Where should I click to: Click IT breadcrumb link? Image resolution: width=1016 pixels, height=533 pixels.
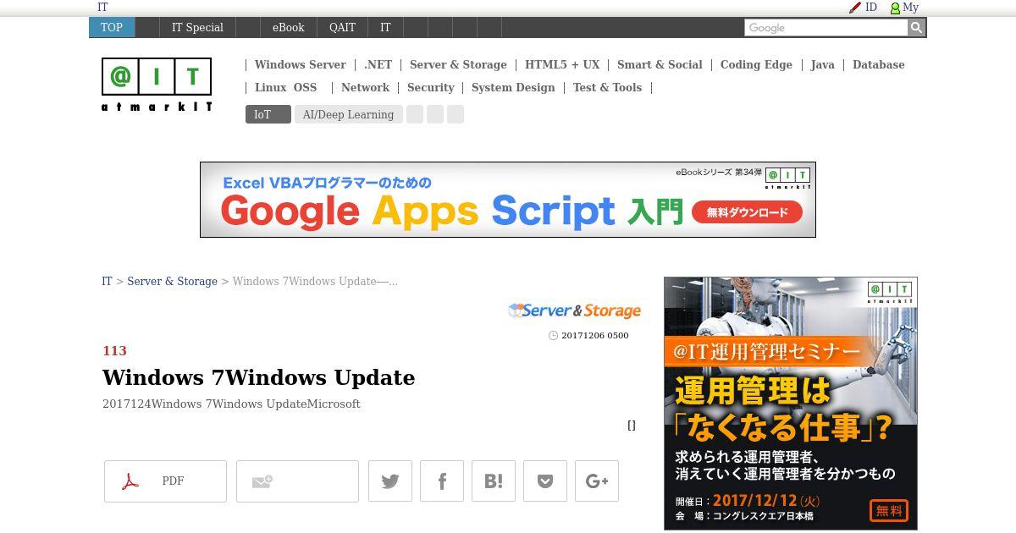[x=107, y=281]
